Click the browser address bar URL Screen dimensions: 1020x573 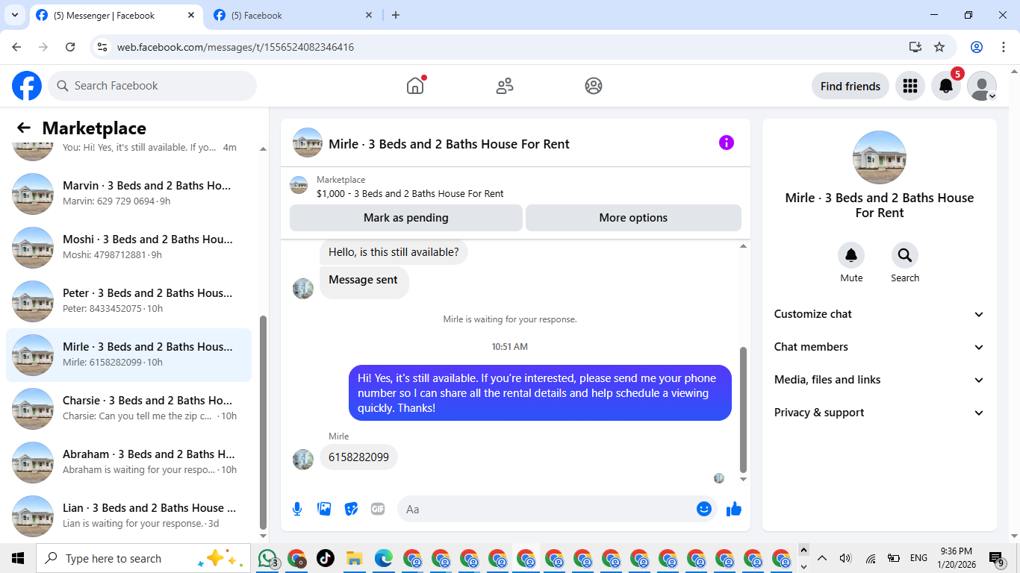click(x=235, y=47)
